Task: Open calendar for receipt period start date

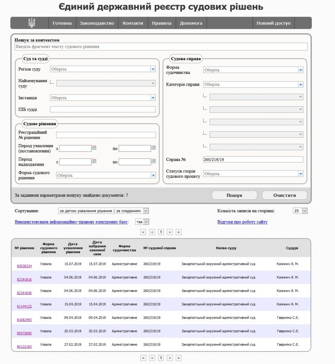Action: click(x=94, y=161)
